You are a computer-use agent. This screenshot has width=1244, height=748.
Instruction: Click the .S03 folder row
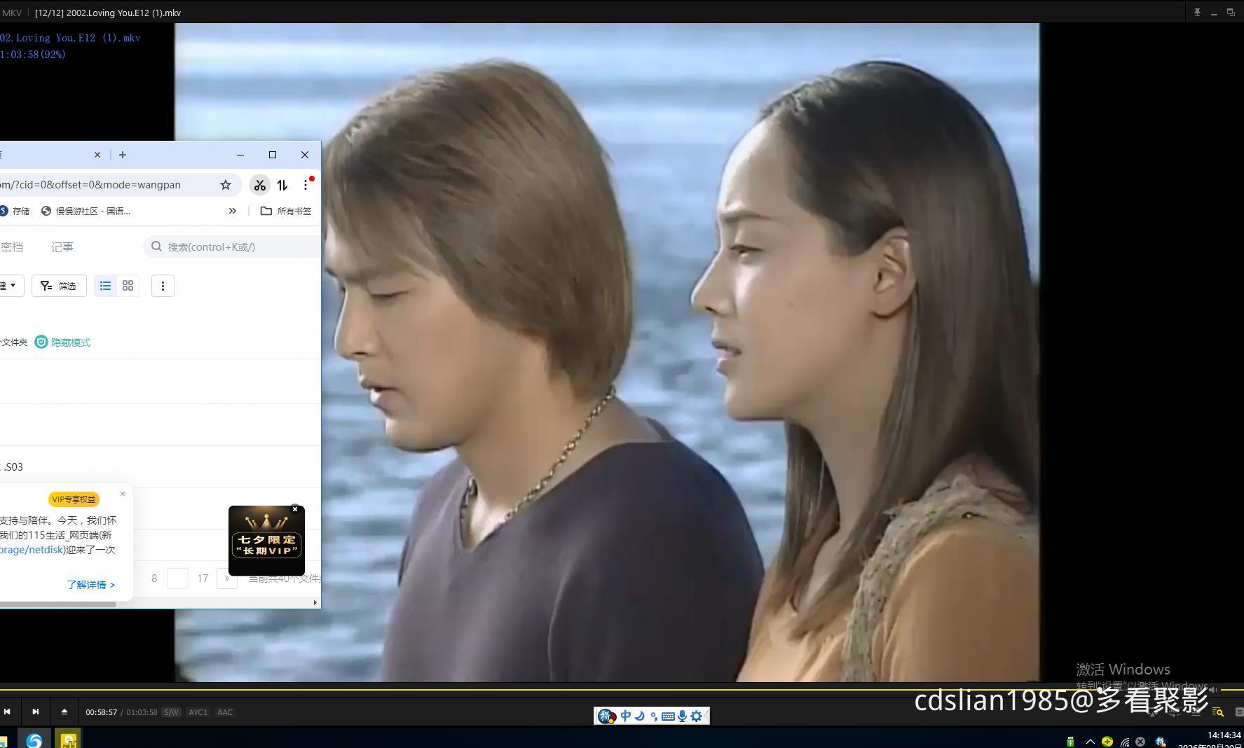[x=160, y=466]
